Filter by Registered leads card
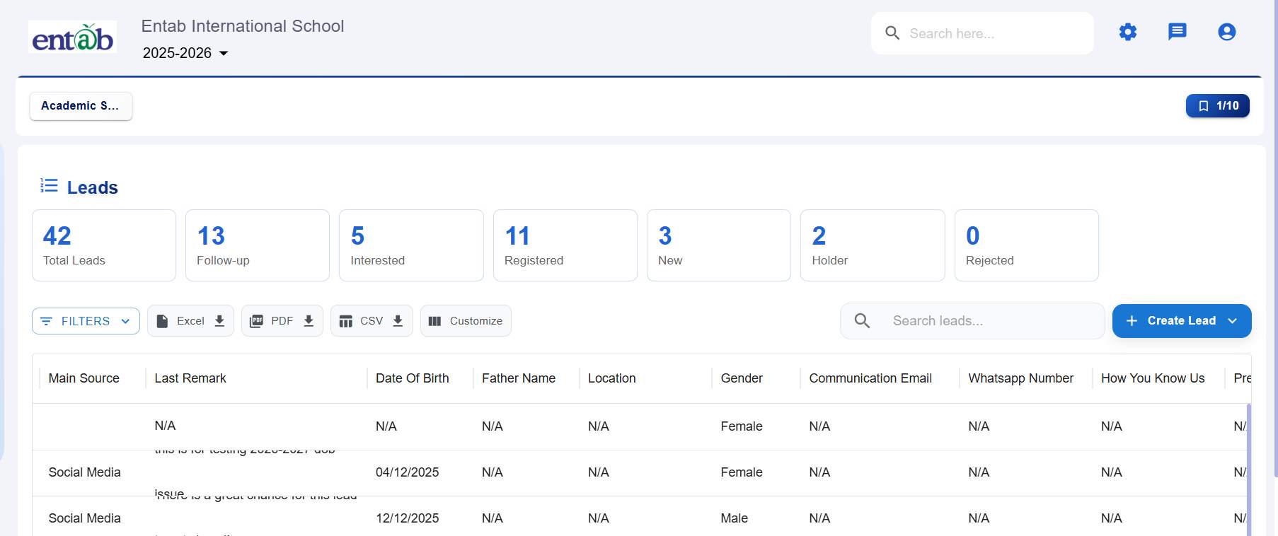Viewport: 1278px width, 536px height. point(565,245)
